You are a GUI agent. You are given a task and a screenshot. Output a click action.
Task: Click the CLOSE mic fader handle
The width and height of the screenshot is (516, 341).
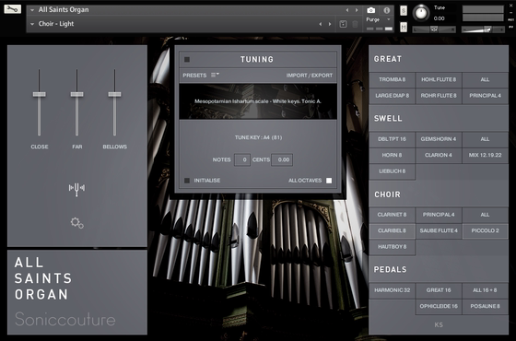[x=39, y=94]
